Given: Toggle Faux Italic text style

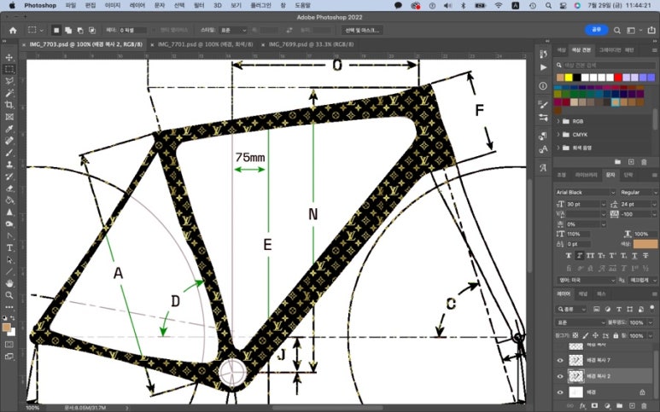Looking at the screenshot, I should click(579, 256).
